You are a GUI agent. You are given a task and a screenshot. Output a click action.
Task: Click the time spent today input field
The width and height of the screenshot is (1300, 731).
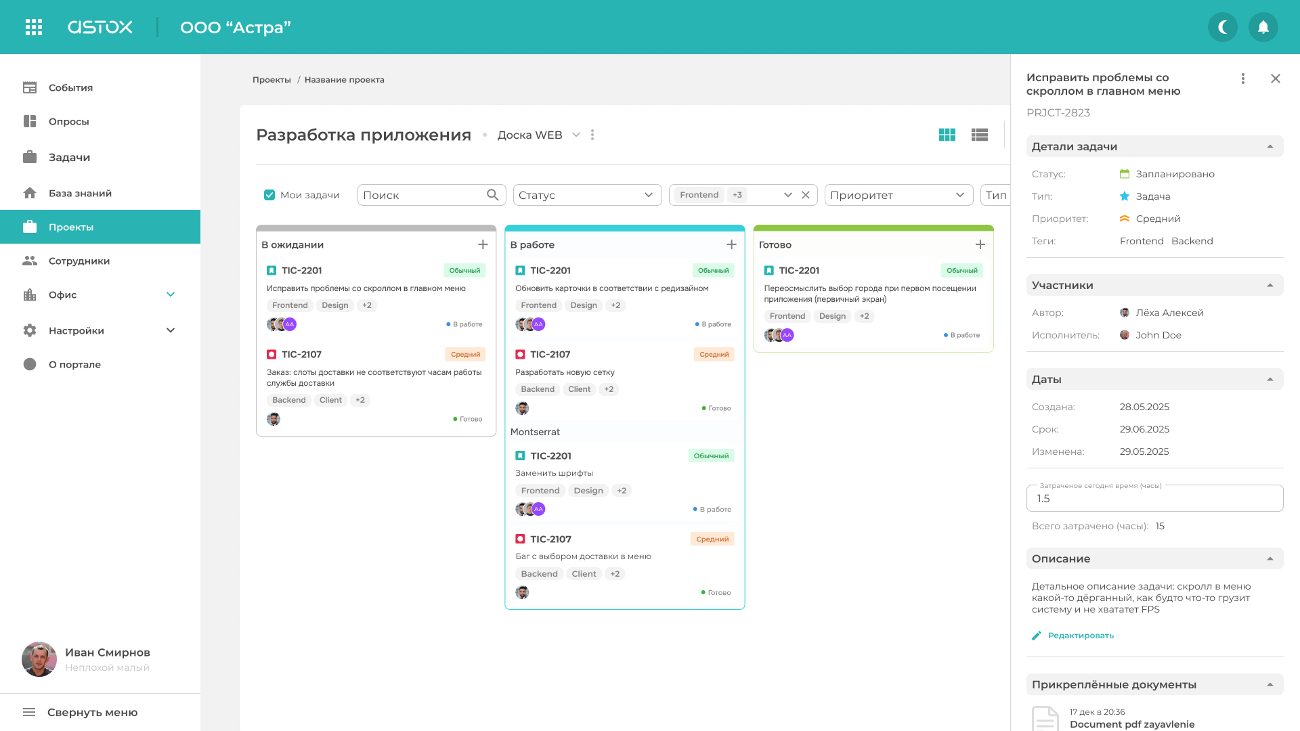coord(1154,499)
